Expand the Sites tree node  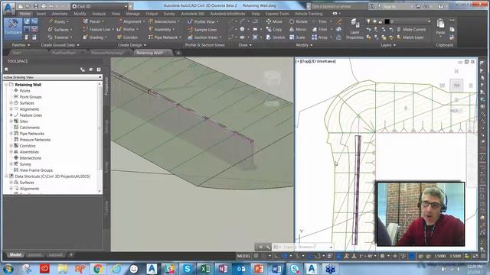[11, 121]
